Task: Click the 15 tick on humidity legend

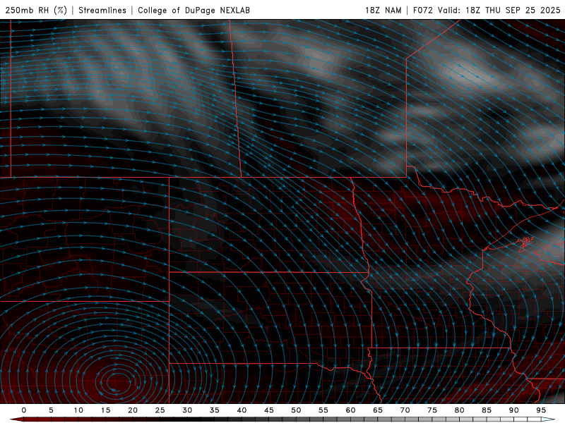Action: coord(105,410)
